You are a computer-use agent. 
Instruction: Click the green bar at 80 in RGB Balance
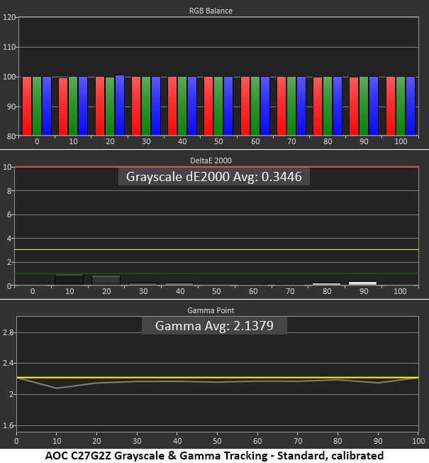pyautogui.click(x=328, y=106)
